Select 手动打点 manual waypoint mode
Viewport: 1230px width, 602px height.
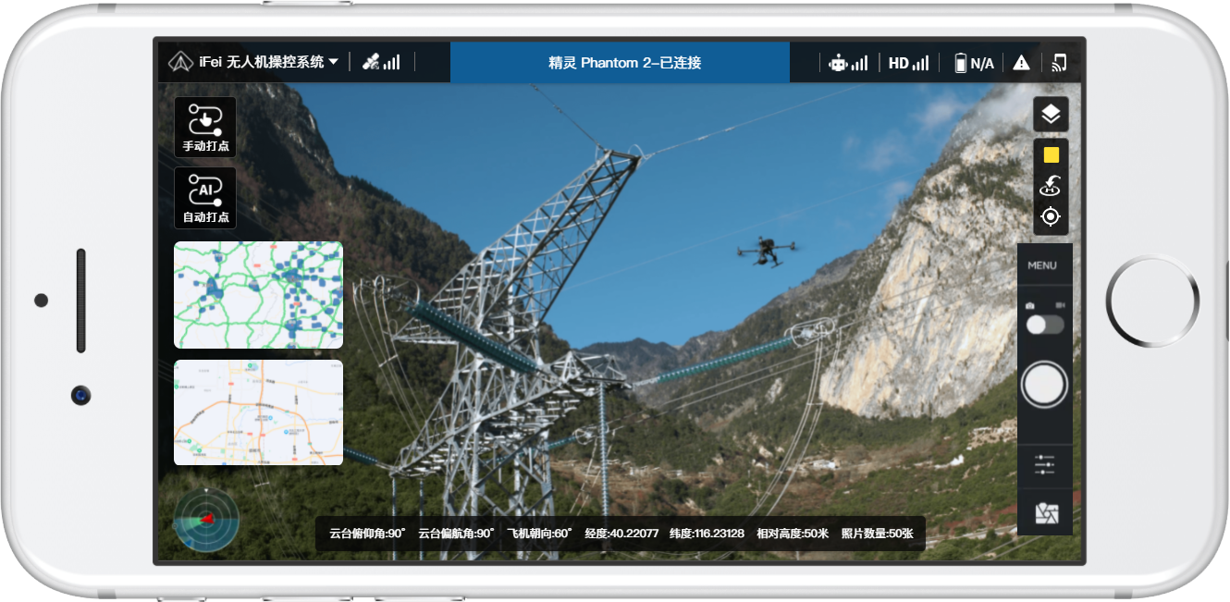(205, 128)
